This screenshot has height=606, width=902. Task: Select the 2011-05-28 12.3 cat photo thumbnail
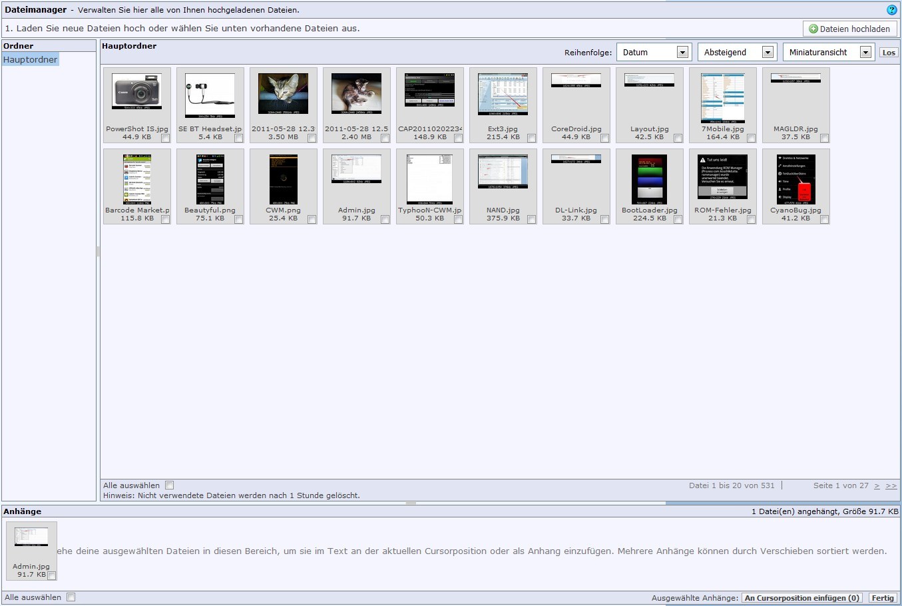[x=284, y=94]
